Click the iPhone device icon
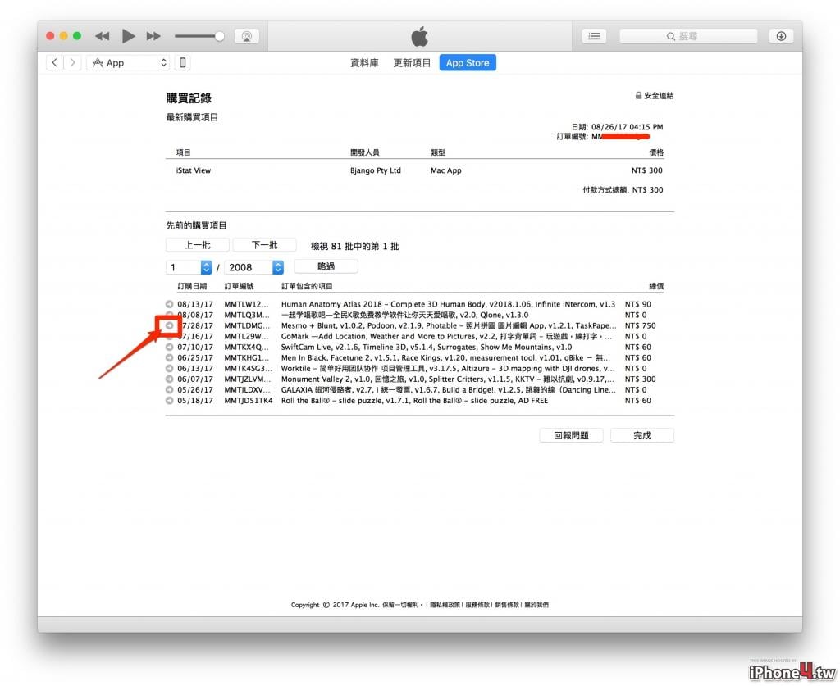 [x=183, y=62]
